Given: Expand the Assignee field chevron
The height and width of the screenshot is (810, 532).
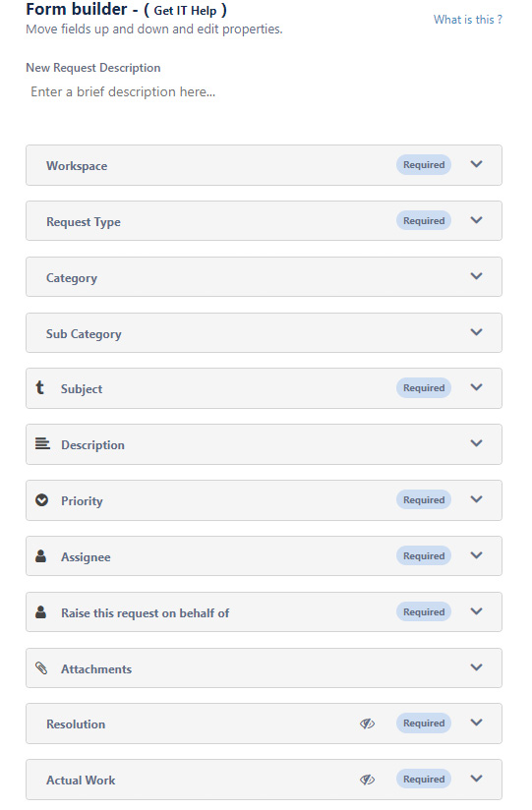Looking at the screenshot, I should (x=477, y=555).
